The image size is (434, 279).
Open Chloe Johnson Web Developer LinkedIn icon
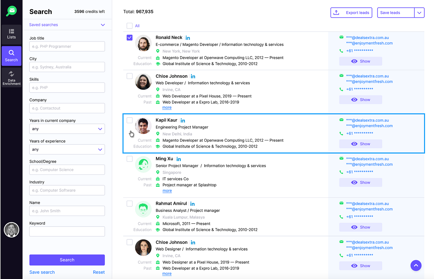pos(193,76)
